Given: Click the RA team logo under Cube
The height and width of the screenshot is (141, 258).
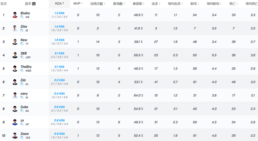Looking at the screenshot, I should 22,111.
